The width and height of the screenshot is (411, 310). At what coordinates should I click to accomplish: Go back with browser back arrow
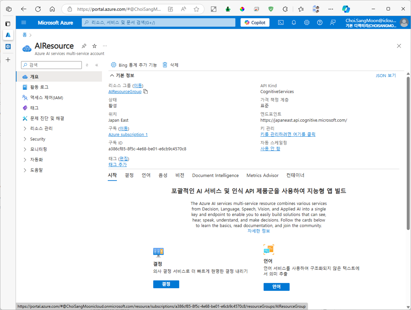[x=24, y=9]
